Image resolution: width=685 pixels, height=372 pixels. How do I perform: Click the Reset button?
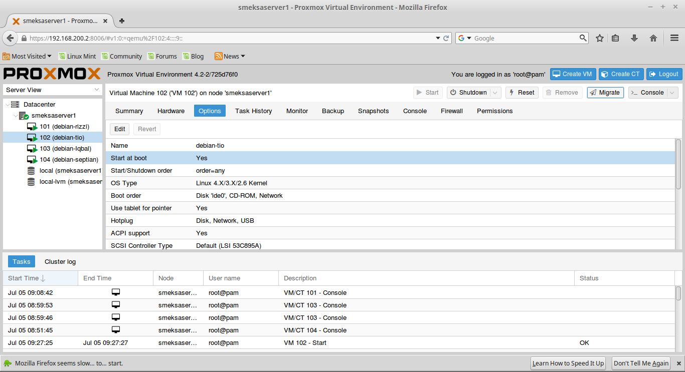point(522,93)
